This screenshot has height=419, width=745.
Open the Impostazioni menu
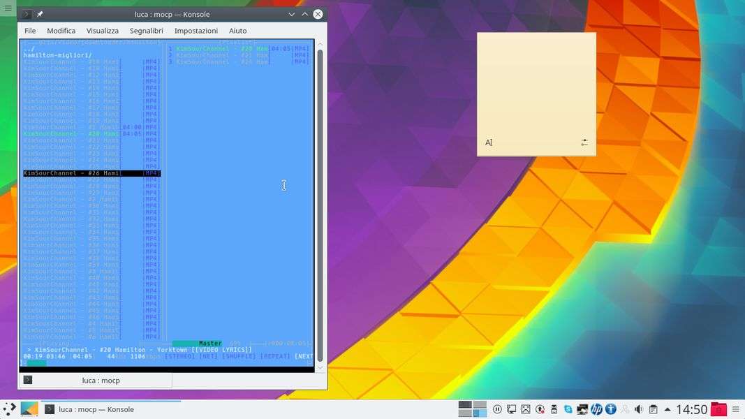(196, 31)
